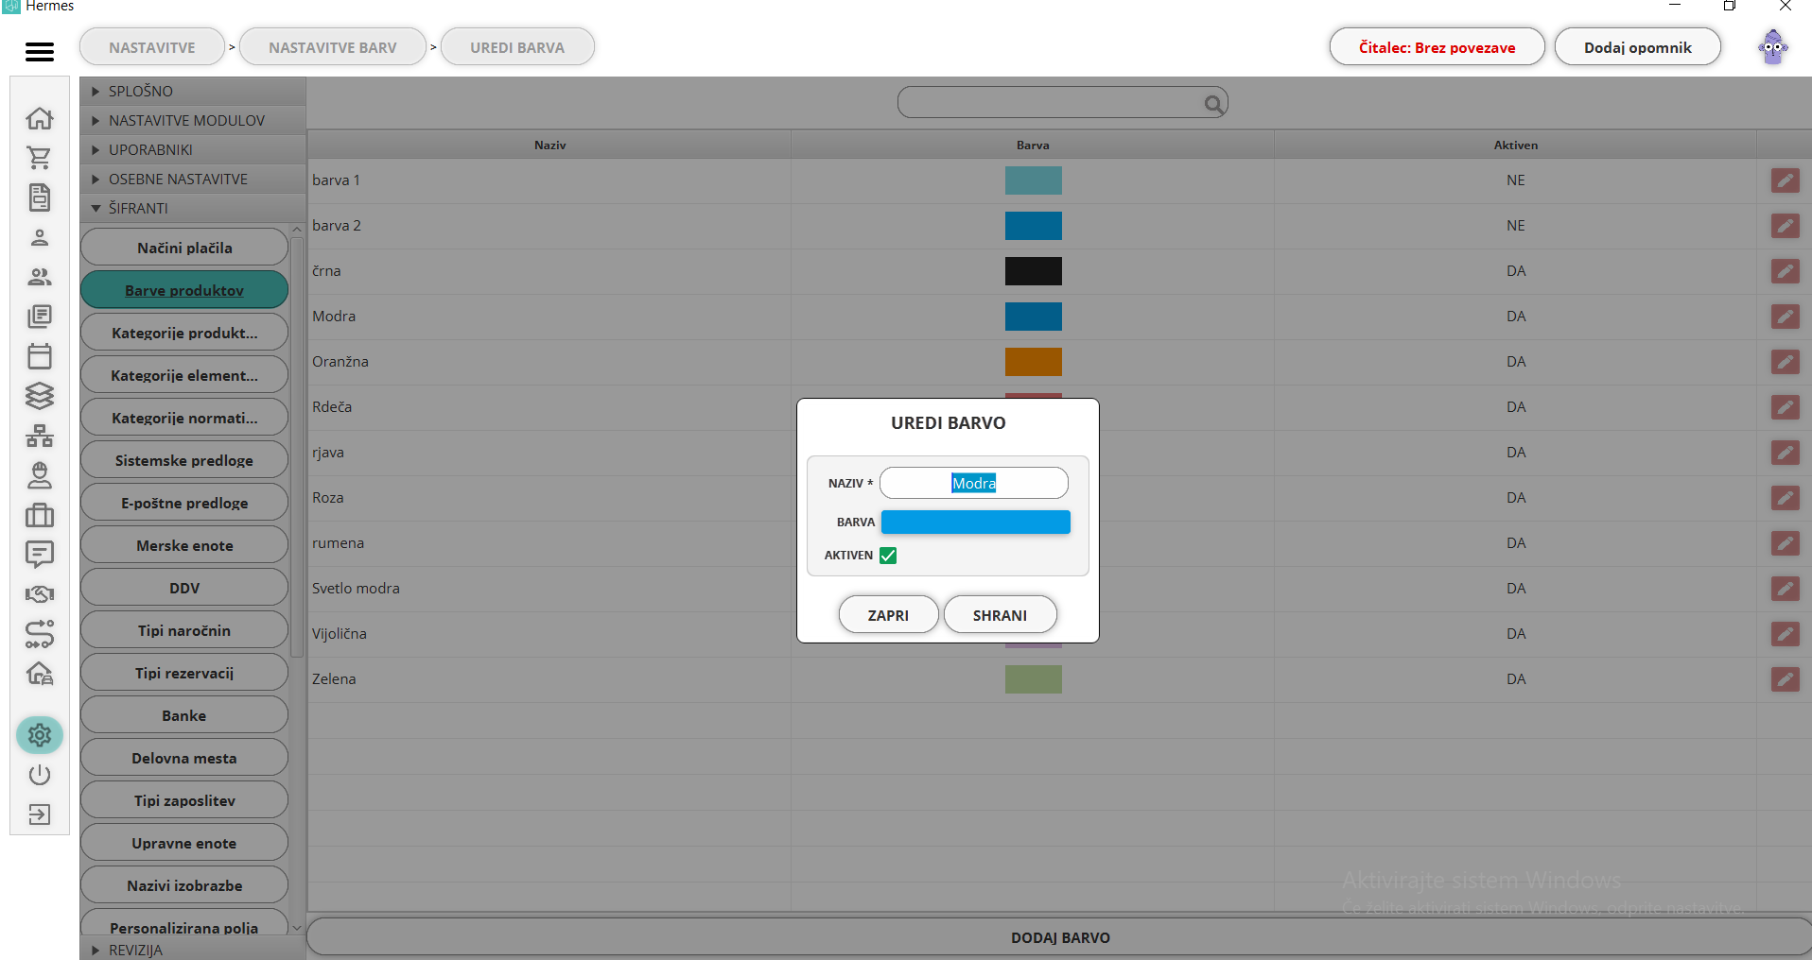Select Sistemske predloge in the sidebar list
The image size is (1812, 960).
(x=184, y=460)
